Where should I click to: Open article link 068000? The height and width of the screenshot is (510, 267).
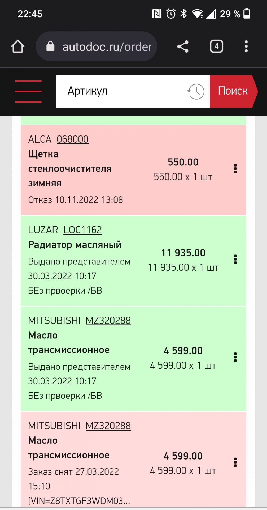click(73, 139)
